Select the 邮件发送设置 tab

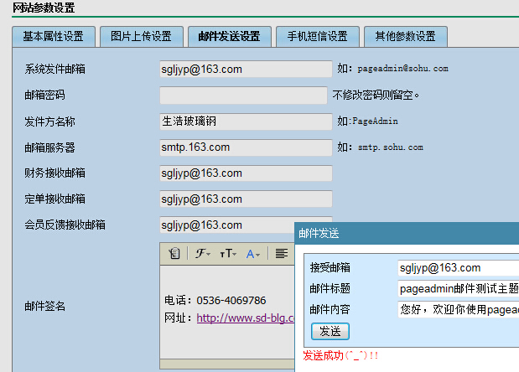coord(229,37)
